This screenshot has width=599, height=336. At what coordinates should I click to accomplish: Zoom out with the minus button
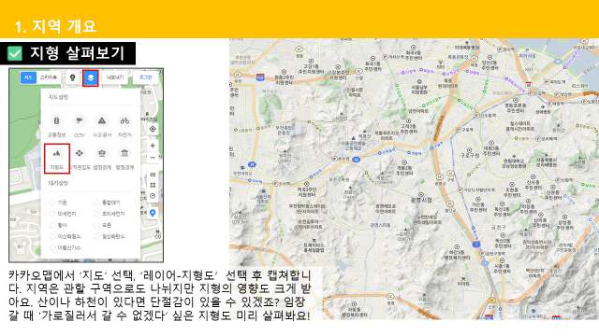(x=153, y=158)
